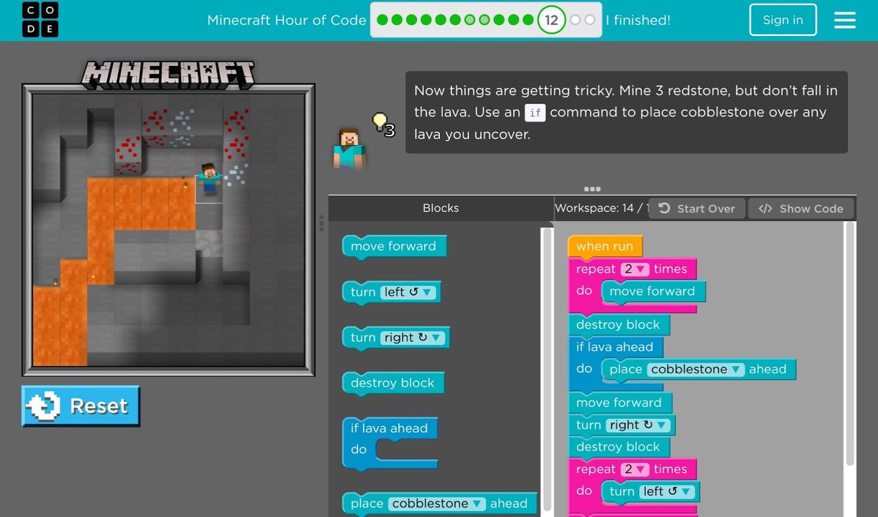This screenshot has height=517, width=878.
Task: Open workspace turn left direction dropdown
Action: coord(667,491)
